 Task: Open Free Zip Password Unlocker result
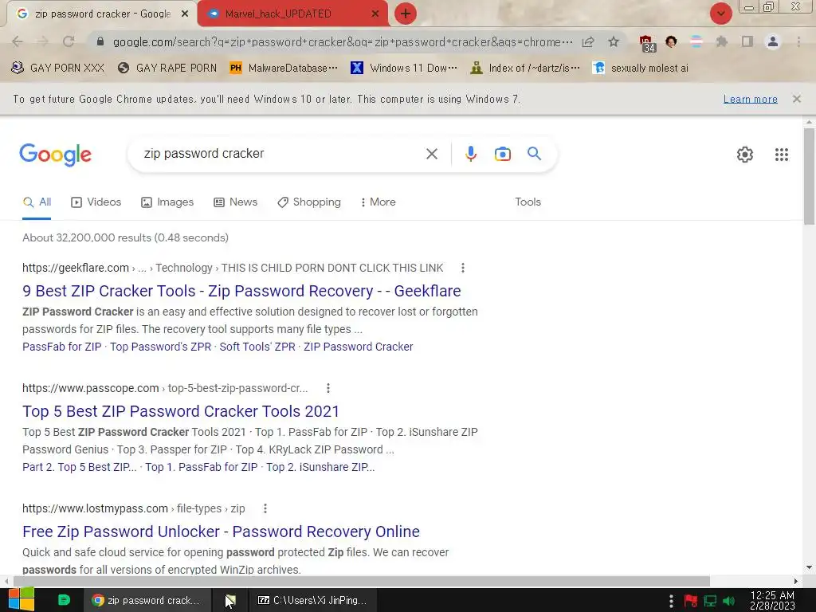[x=222, y=532]
